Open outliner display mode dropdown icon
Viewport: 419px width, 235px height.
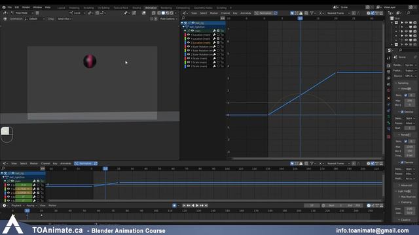pos(399,13)
